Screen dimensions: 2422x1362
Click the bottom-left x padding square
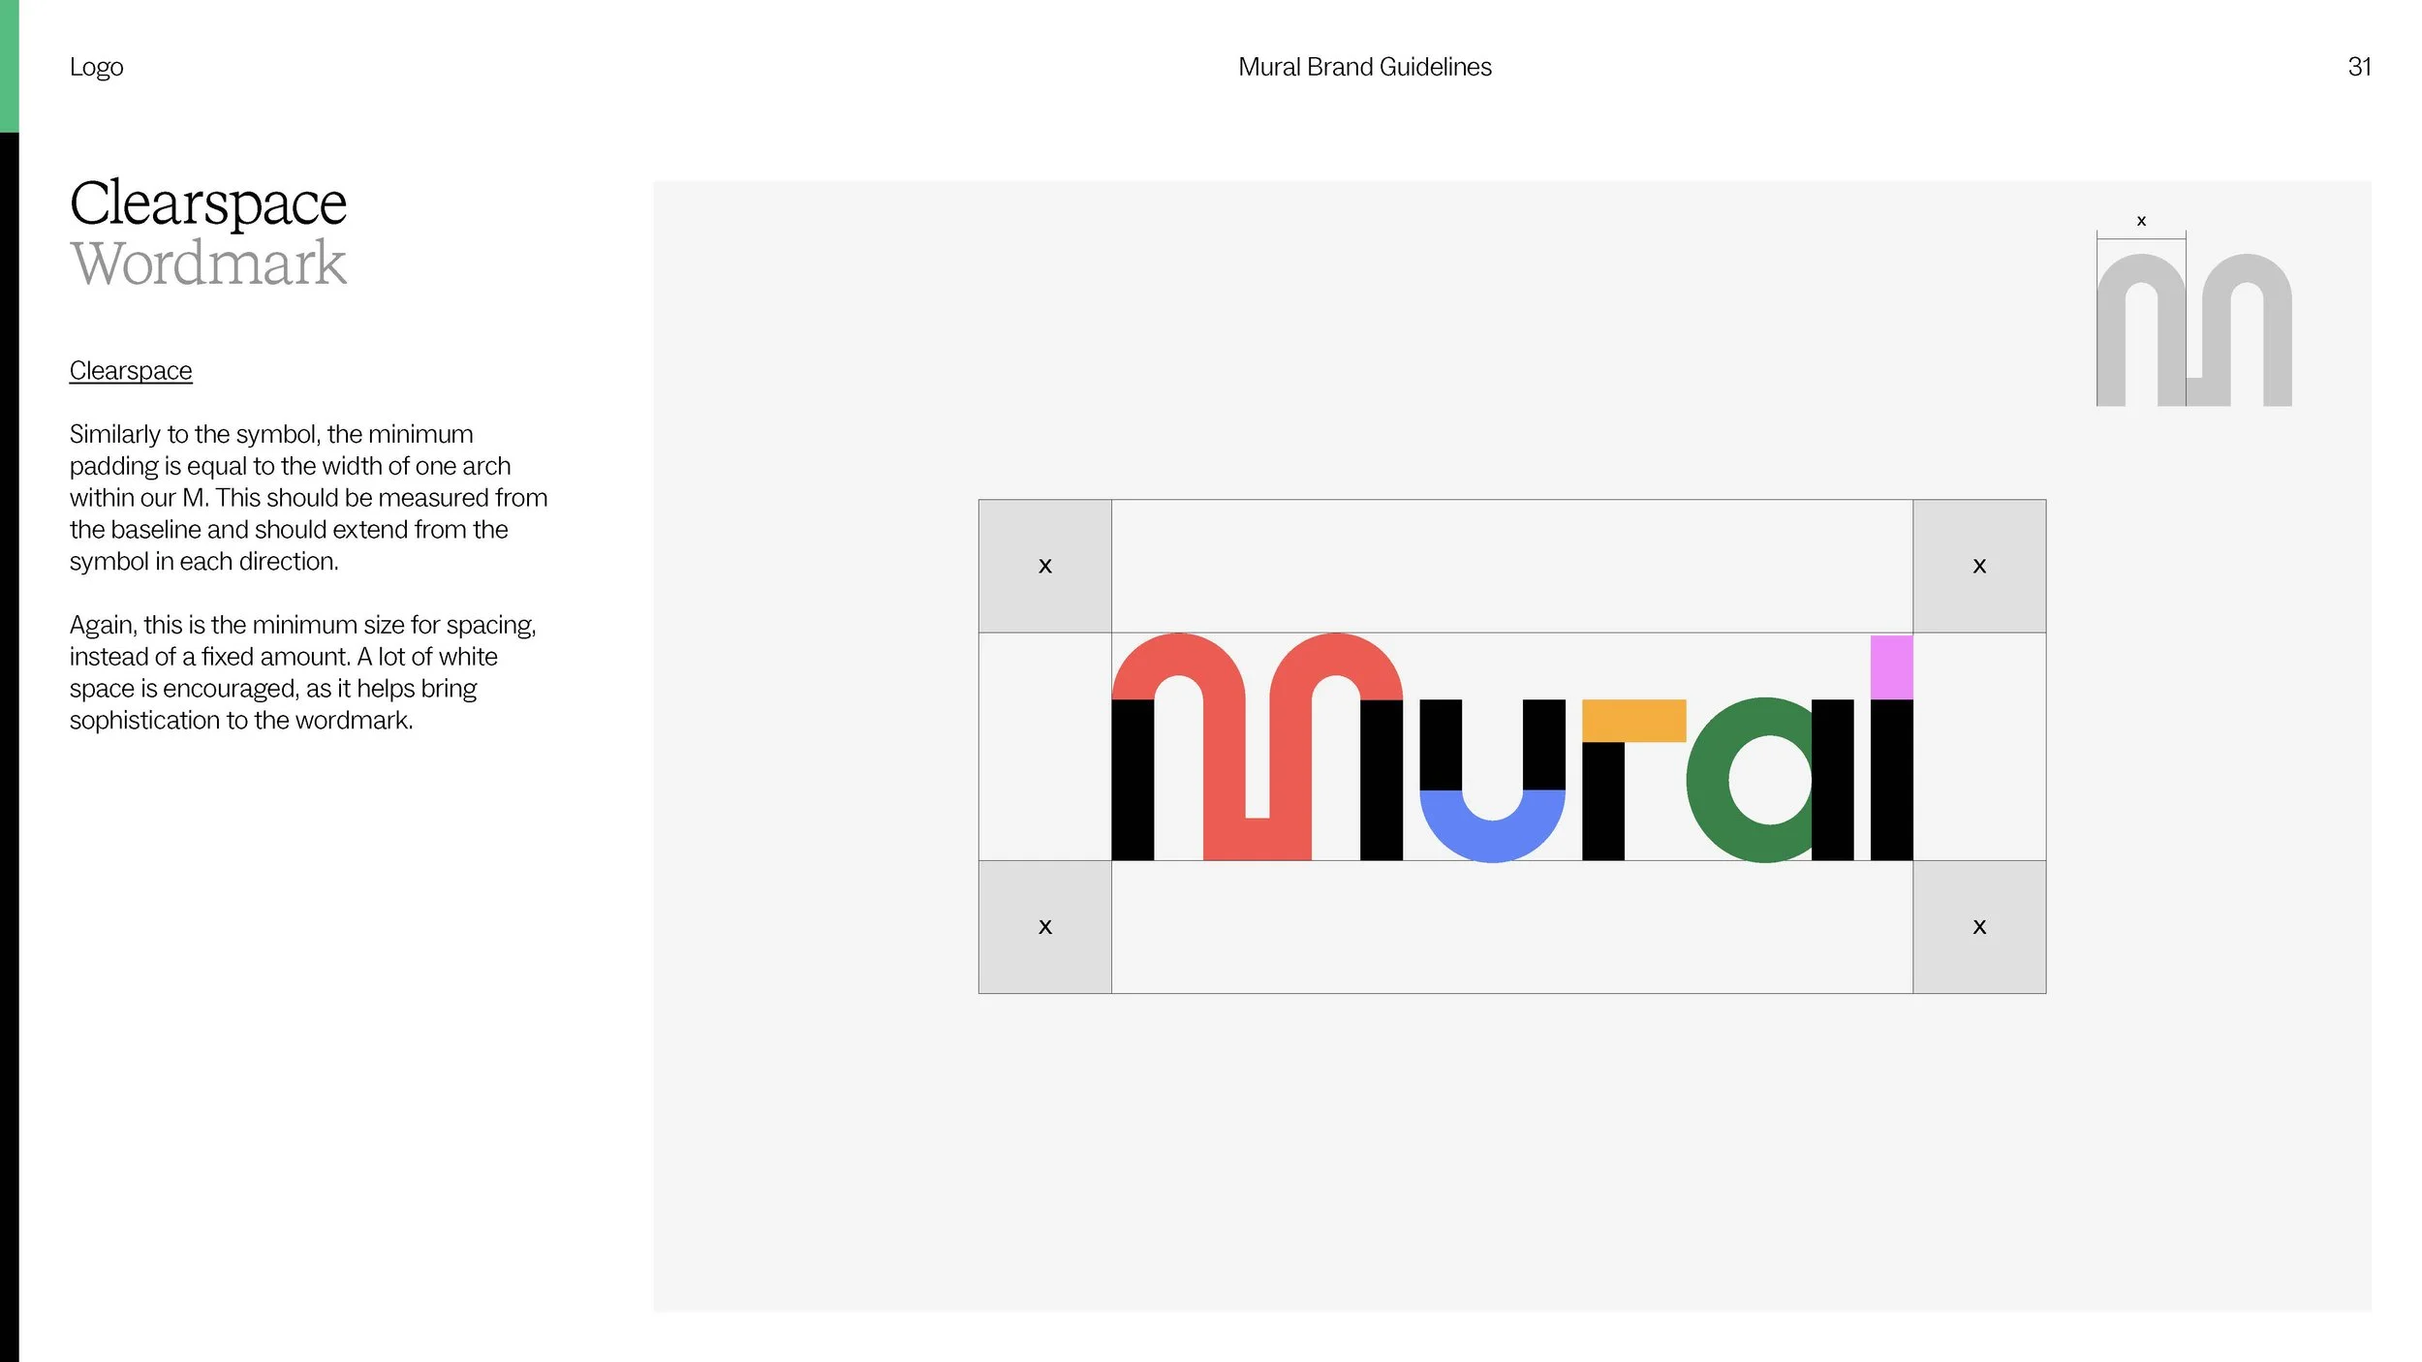click(x=1044, y=926)
